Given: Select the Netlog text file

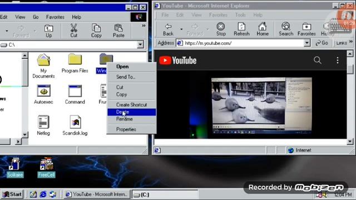Looking at the screenshot, I should pyautogui.click(x=43, y=125).
